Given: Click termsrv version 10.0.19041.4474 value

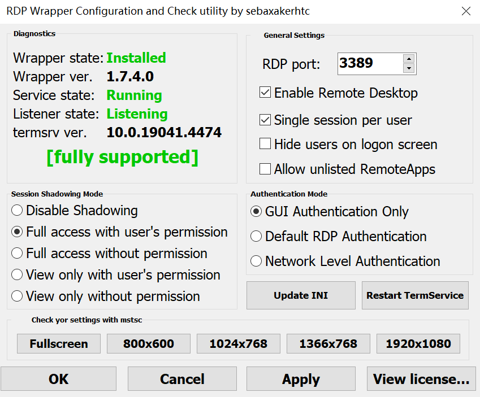Looking at the screenshot, I should [x=164, y=133].
